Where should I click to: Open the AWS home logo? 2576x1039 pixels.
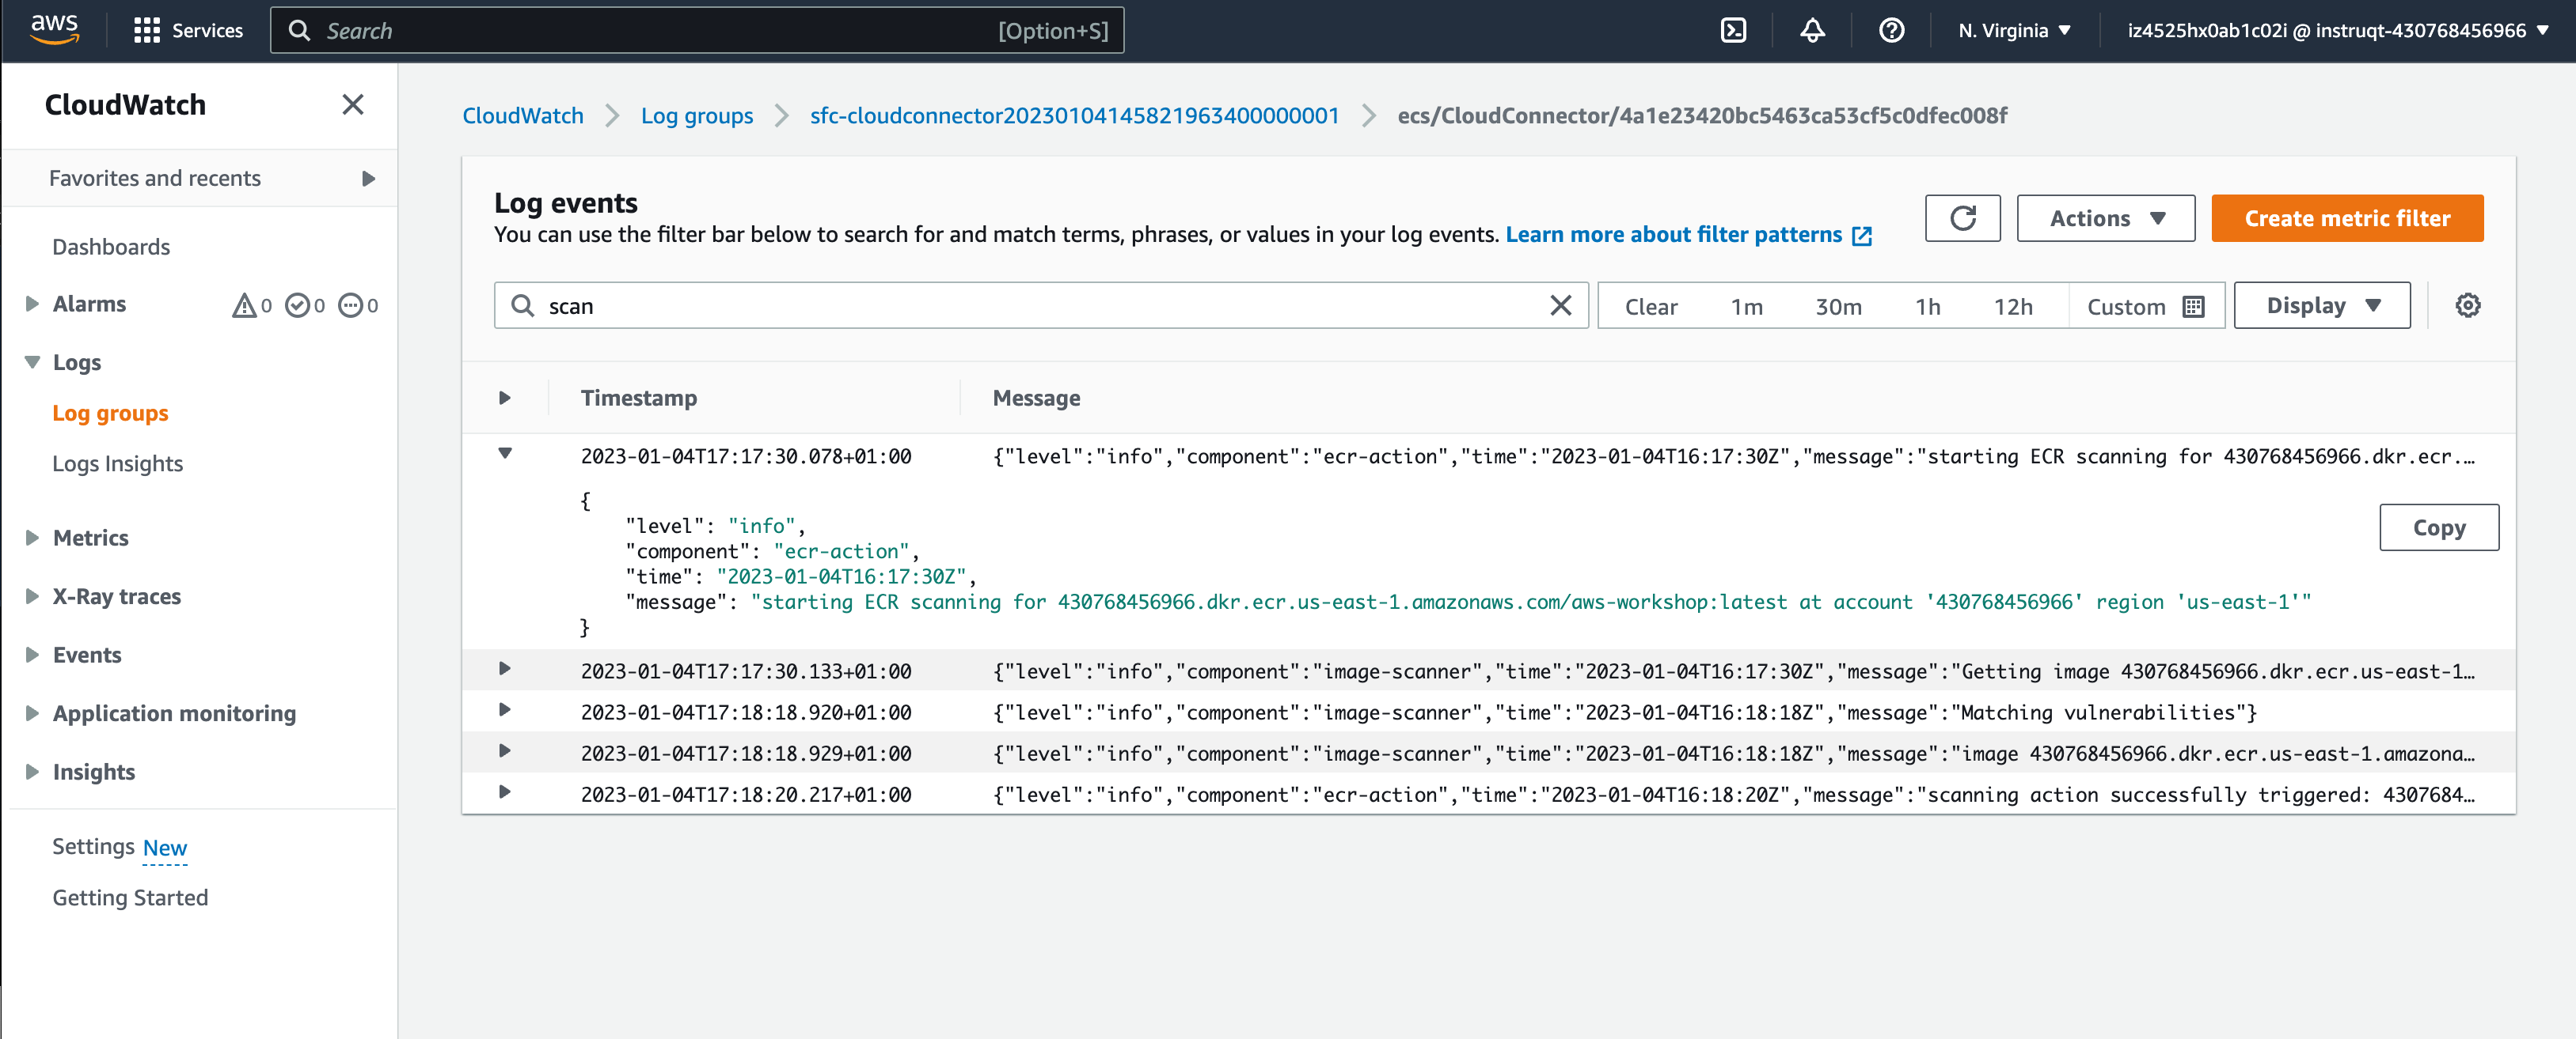[x=54, y=30]
